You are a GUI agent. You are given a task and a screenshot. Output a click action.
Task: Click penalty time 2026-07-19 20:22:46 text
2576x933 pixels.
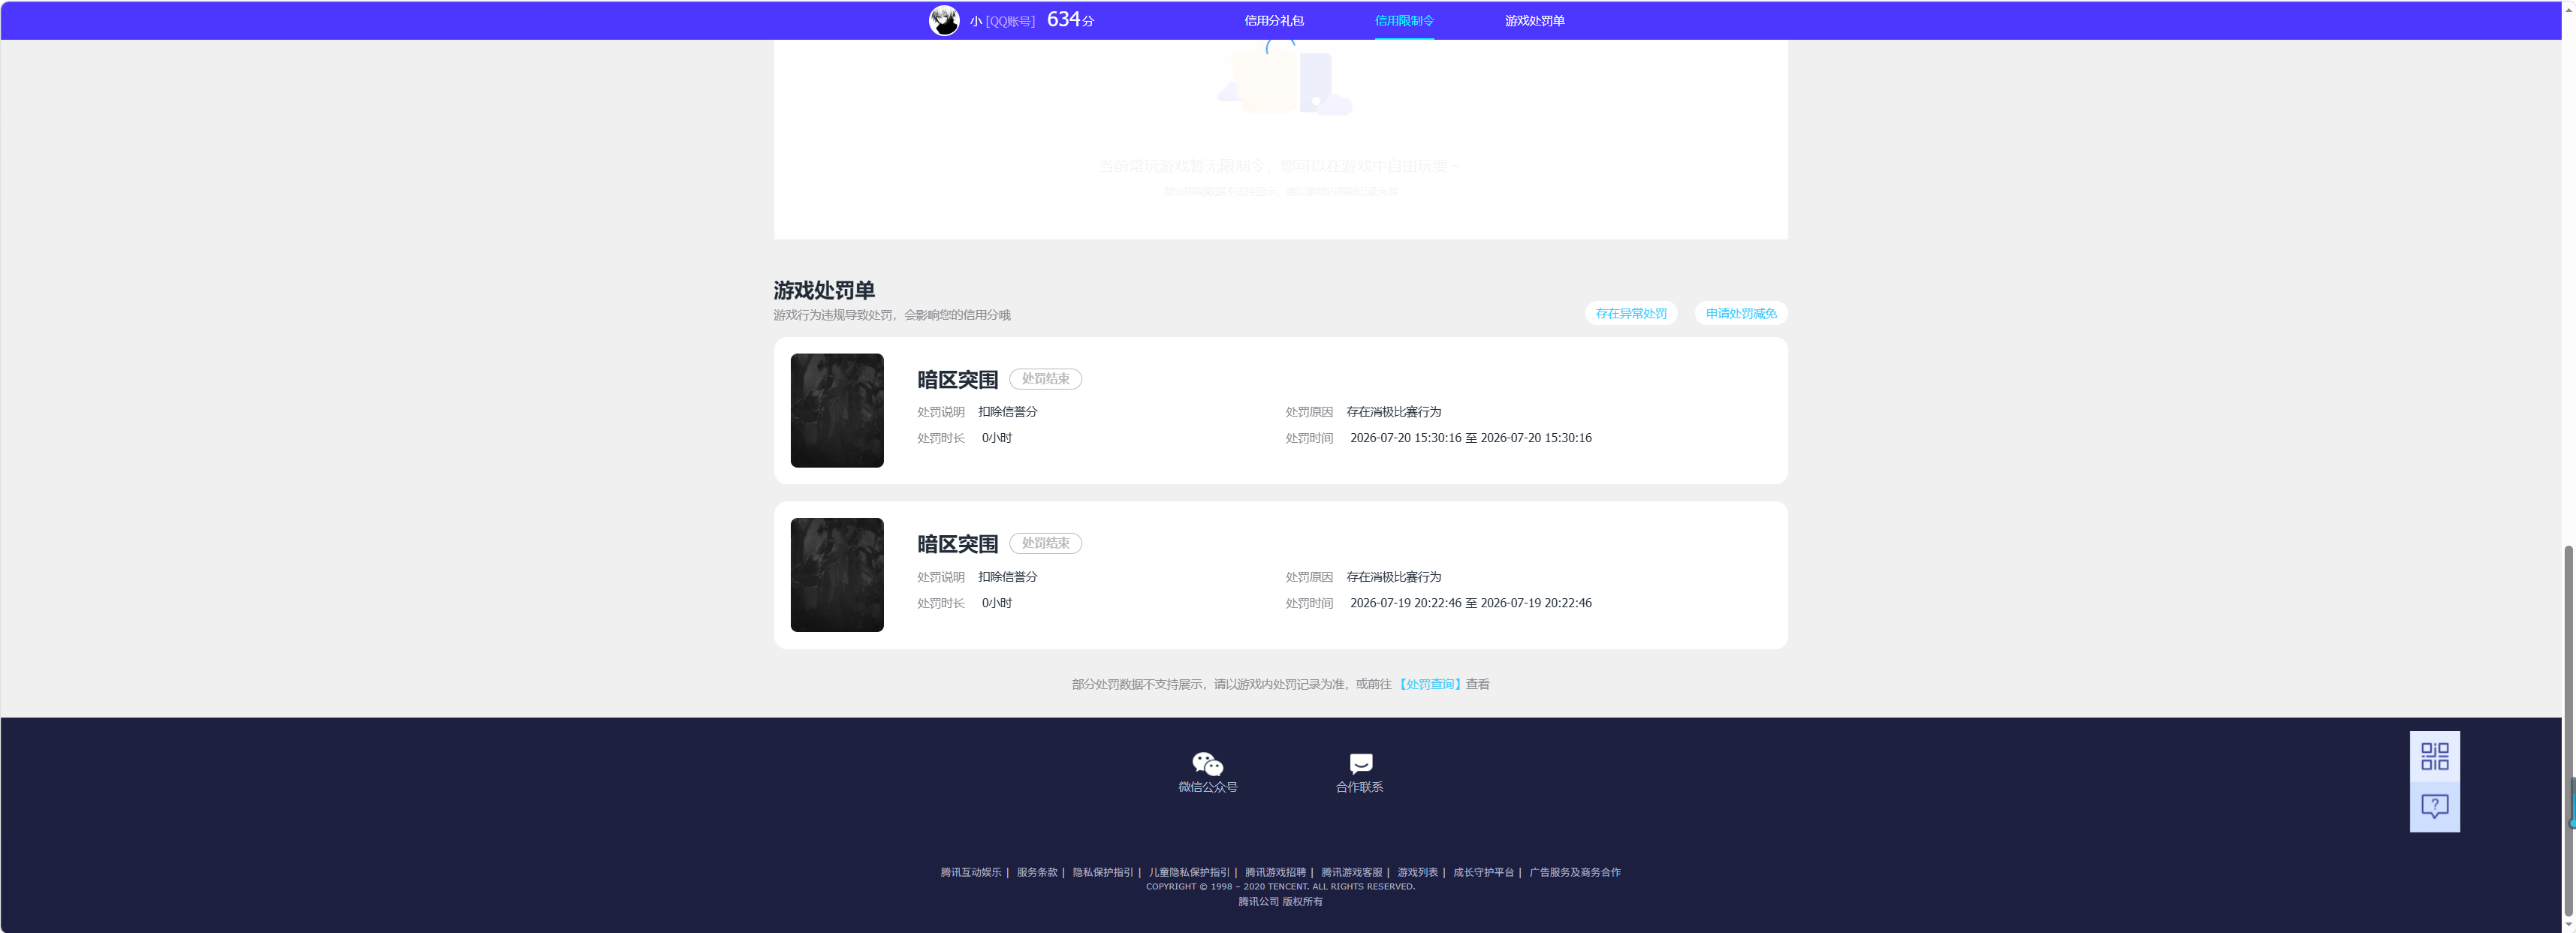1470,603
